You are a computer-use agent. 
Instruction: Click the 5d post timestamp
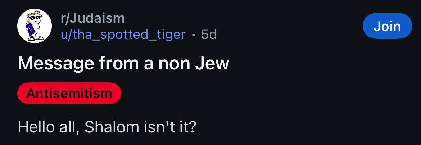pos(209,34)
